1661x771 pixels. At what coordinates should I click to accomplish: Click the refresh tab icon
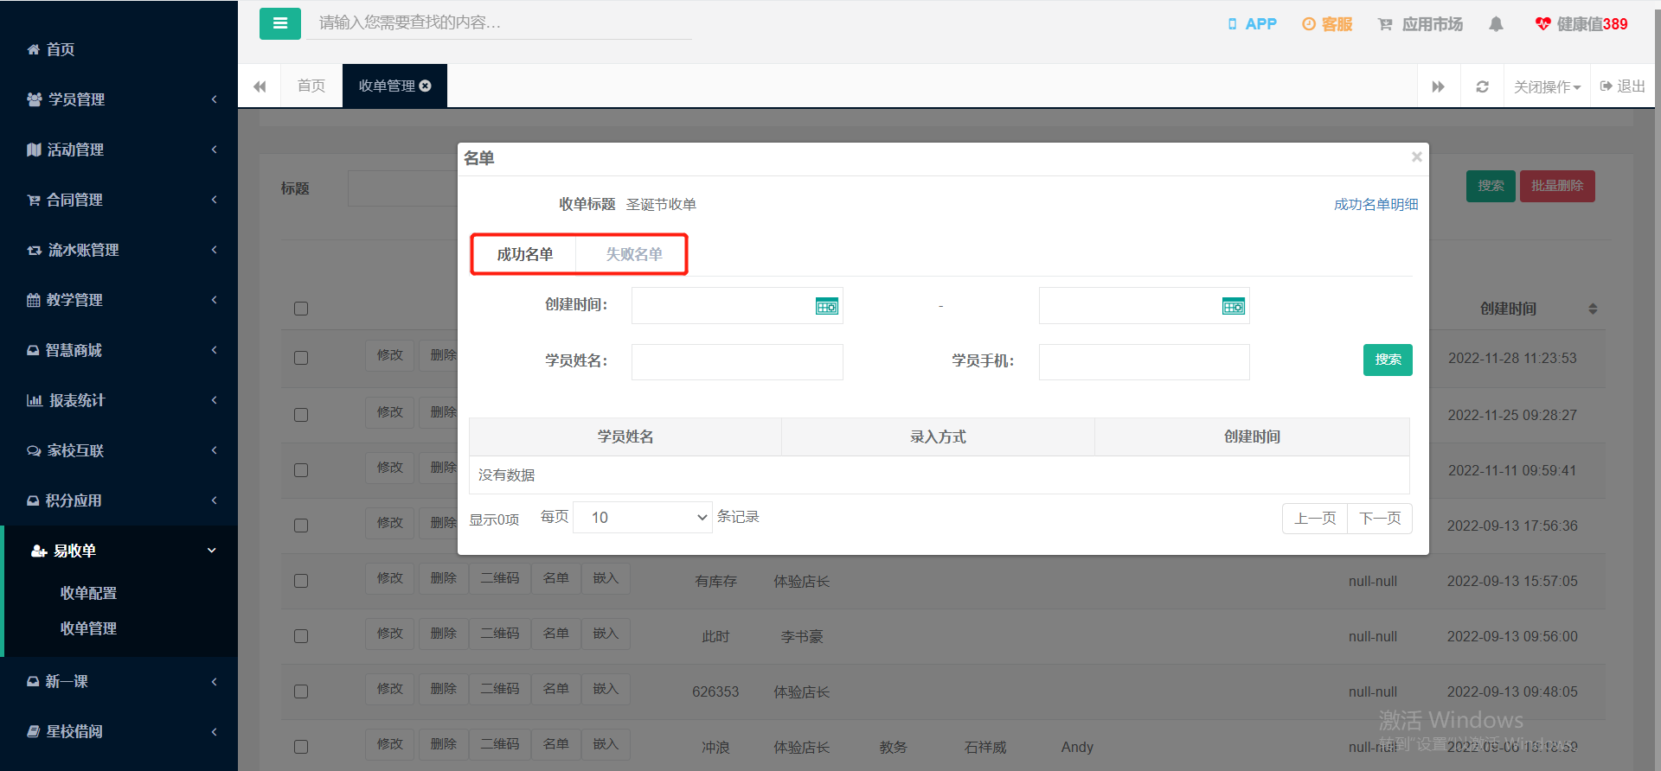point(1482,86)
